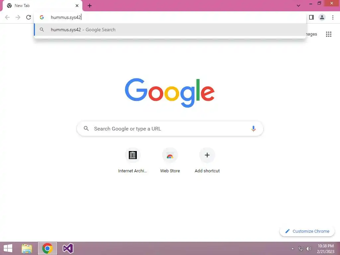Open the volume tray icon

(308, 249)
